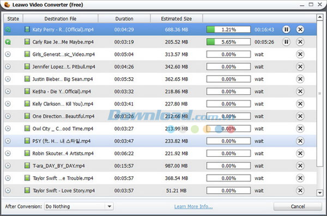The height and width of the screenshot is (216, 327).
Task: Click the 51.21 MB estimated size
Action: [176, 190]
